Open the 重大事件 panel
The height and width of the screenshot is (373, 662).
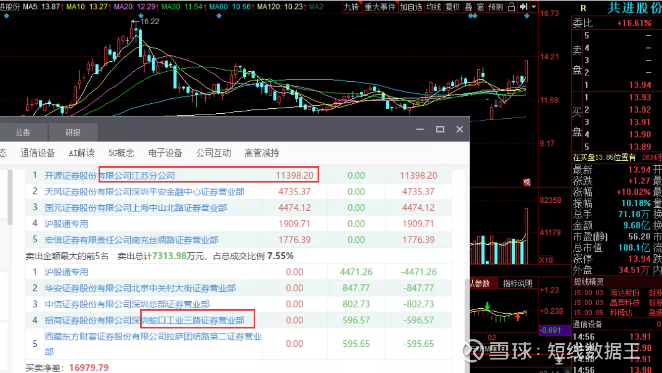click(x=380, y=7)
